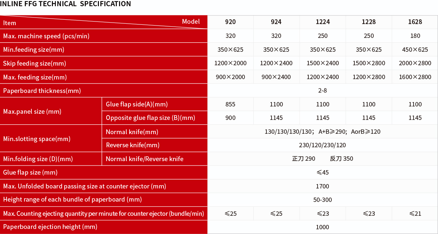Click the INLINE FFG TECHNICAL SPECIFICATION heading
Viewport: 438px width, 234px height.
click(66, 4)
